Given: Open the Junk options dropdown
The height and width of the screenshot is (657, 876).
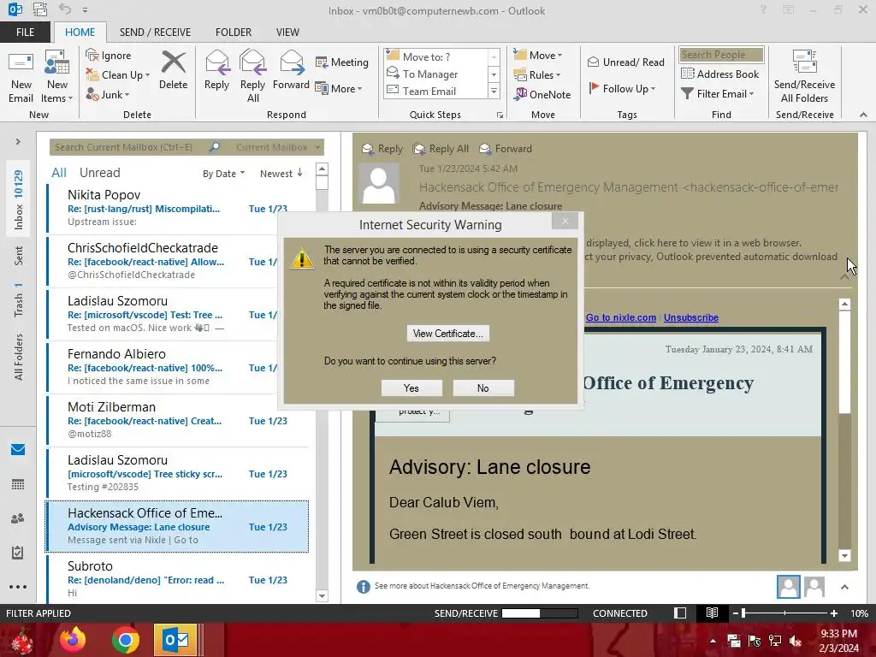Looking at the screenshot, I should [x=108, y=94].
